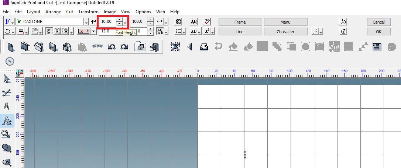The width and height of the screenshot is (401, 168).
Task: Click the undo arrow icon
Action: pos(112,47)
